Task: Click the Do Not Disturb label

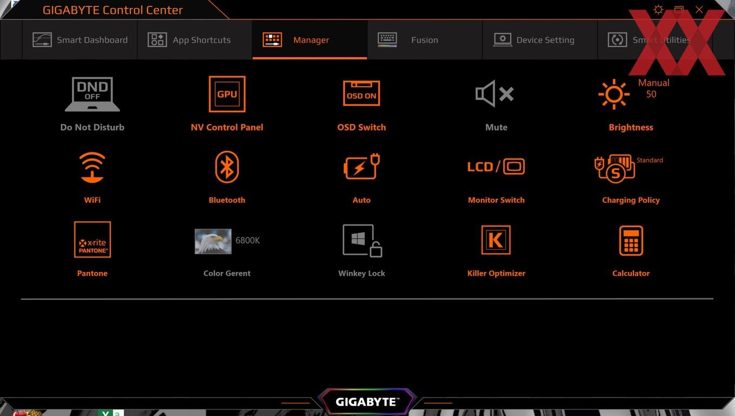Action: coord(92,127)
